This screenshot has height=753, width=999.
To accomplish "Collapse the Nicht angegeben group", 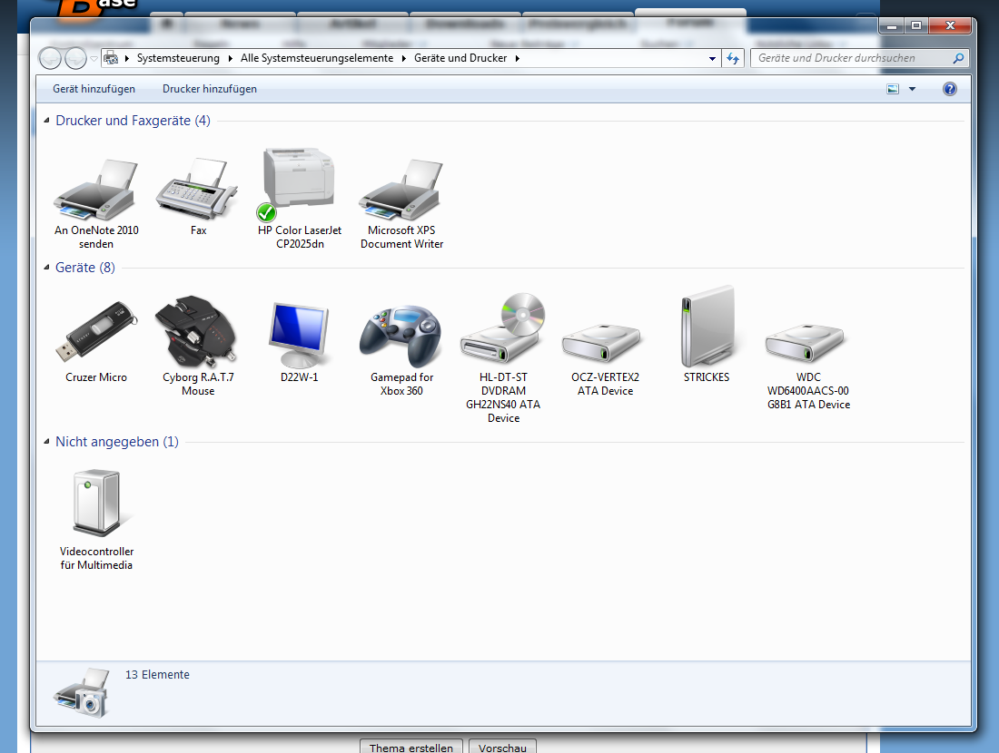I will pyautogui.click(x=46, y=442).
